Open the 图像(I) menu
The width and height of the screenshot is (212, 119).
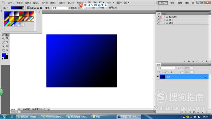tap(28, 3)
